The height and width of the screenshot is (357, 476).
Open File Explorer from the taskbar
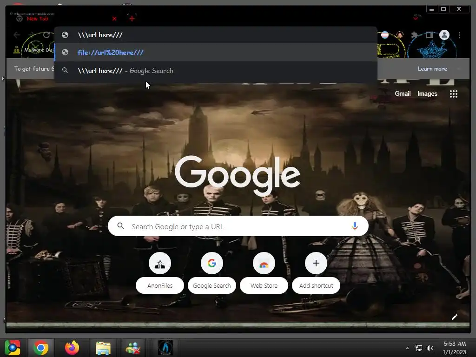tap(103, 348)
